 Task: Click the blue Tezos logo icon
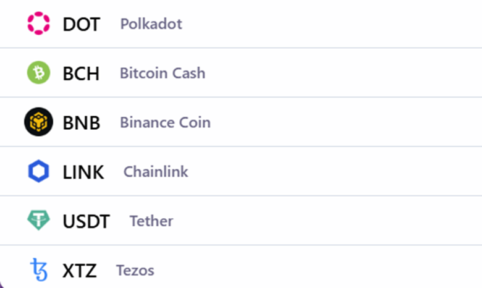click(x=39, y=270)
